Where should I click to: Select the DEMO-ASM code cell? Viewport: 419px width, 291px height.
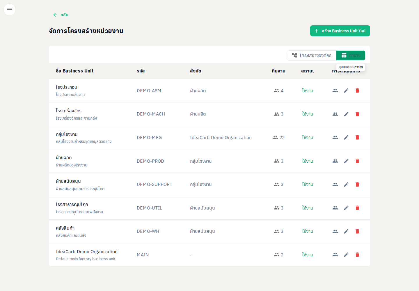coord(149,91)
